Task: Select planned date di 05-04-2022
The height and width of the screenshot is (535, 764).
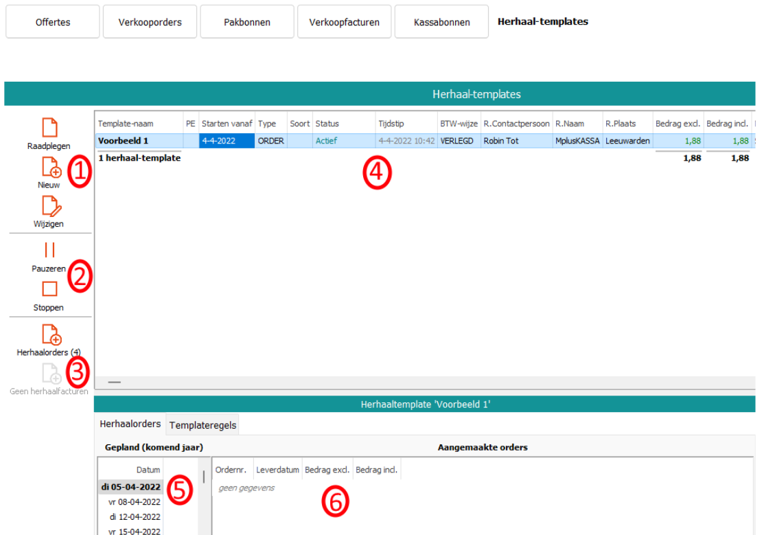Action: pos(130,487)
